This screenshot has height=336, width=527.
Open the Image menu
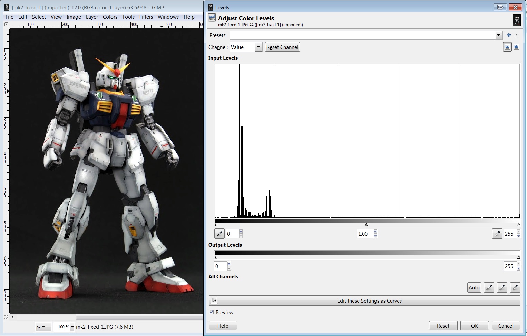point(74,17)
